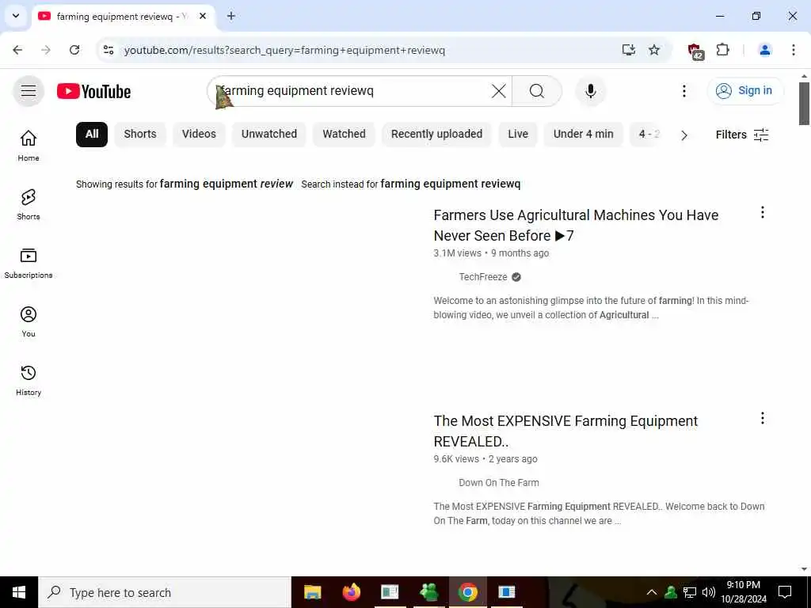Click the farming equipment review suggestion link
Screen dimensions: 811x608
point(226,184)
